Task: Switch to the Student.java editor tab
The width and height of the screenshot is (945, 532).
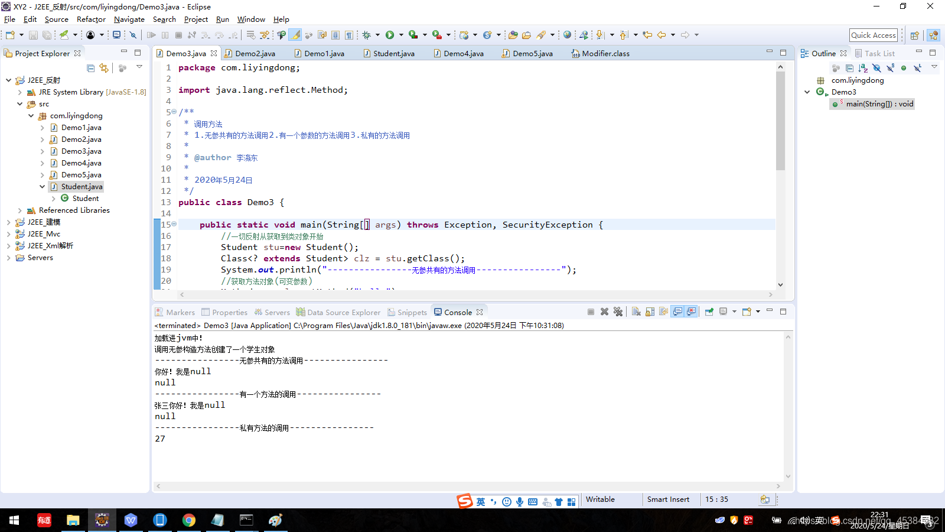Action: [389, 53]
